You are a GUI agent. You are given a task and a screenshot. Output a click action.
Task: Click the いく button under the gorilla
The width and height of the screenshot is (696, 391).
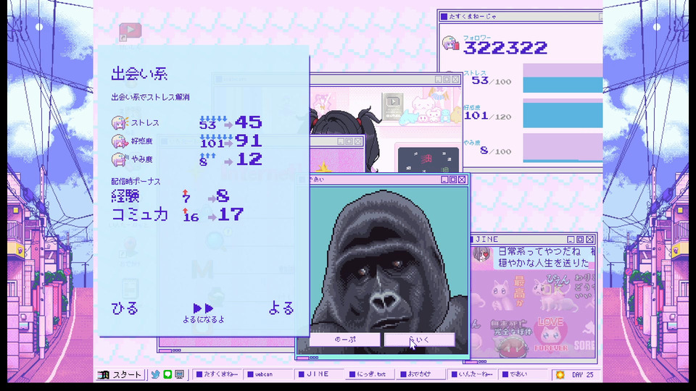[420, 340]
